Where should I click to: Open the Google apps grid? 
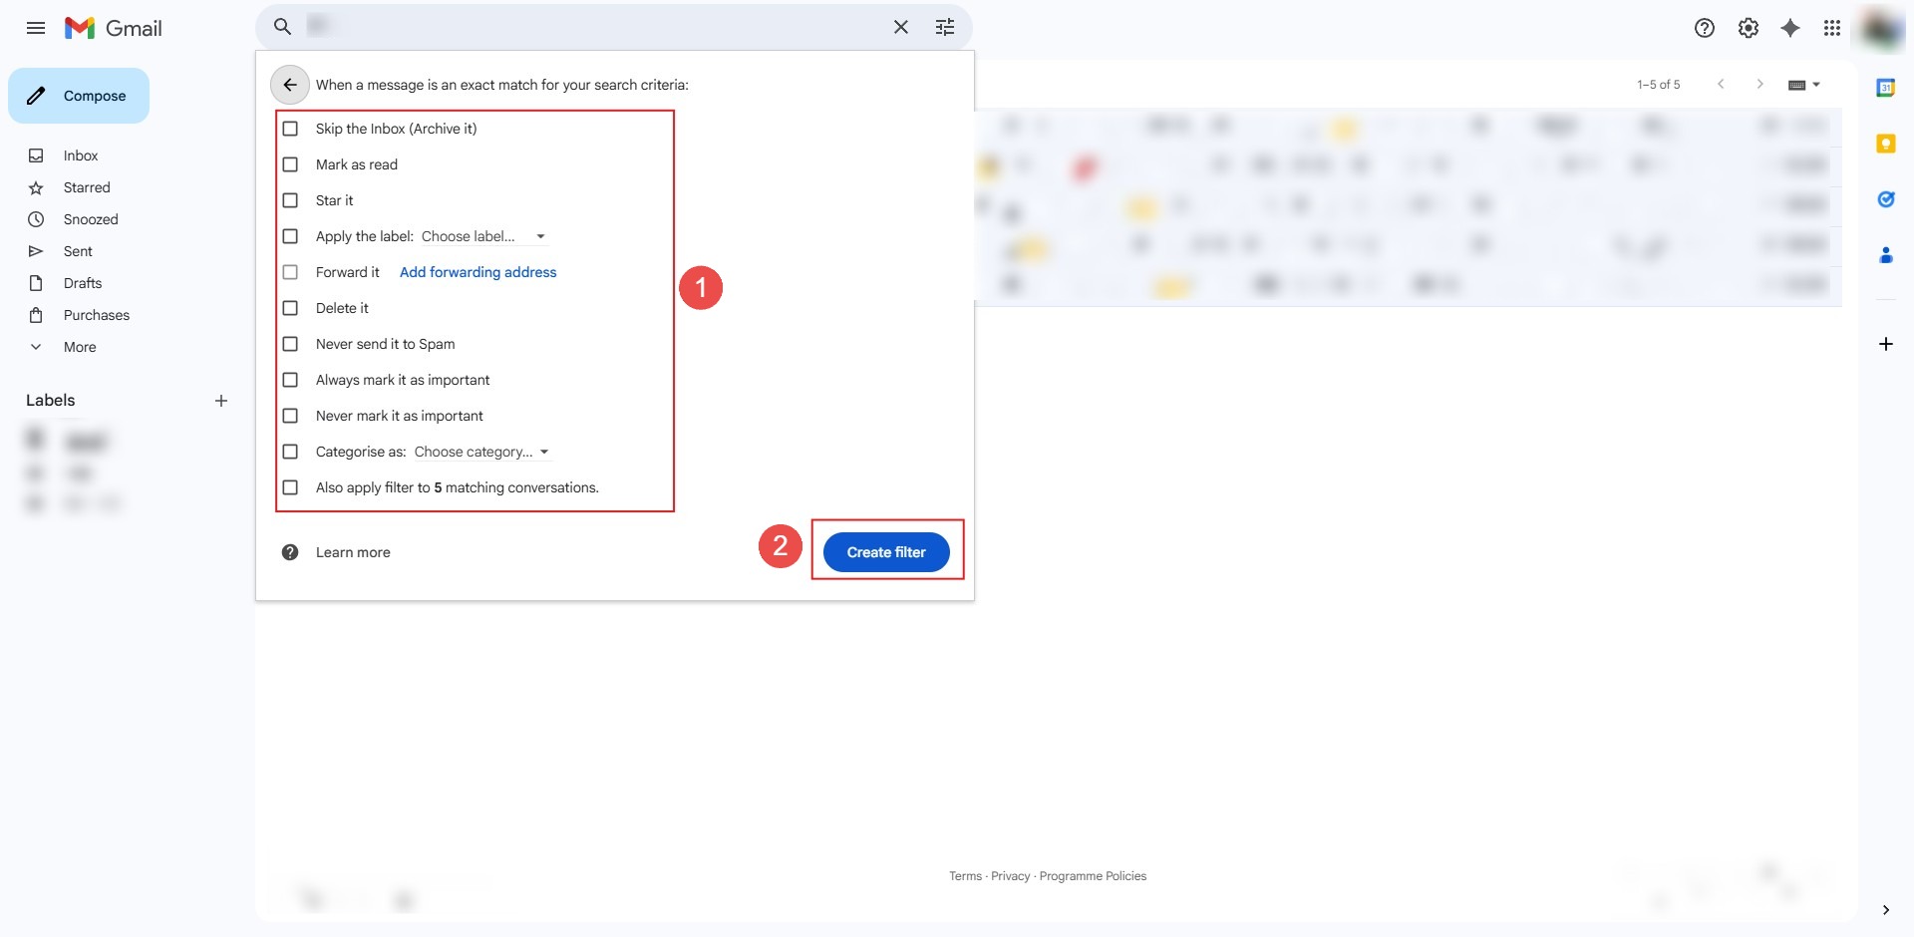(1831, 28)
